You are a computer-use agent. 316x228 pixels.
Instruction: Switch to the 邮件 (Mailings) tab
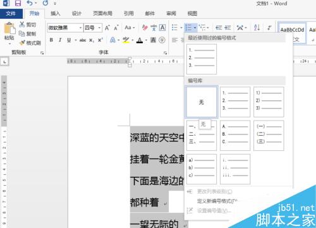coord(150,14)
